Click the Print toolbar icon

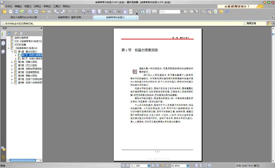[16, 12]
